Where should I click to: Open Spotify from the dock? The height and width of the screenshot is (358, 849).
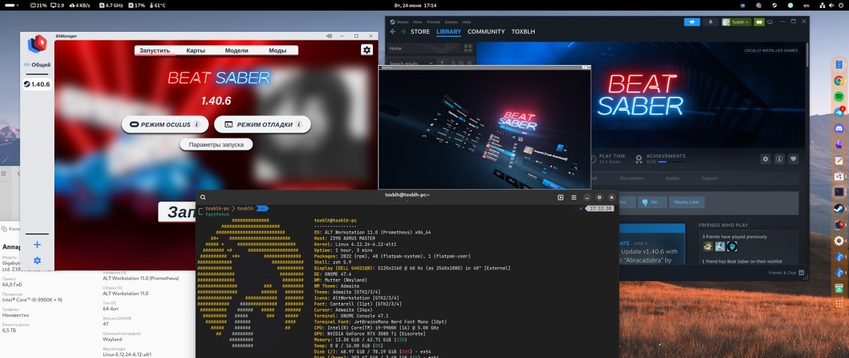(839, 96)
